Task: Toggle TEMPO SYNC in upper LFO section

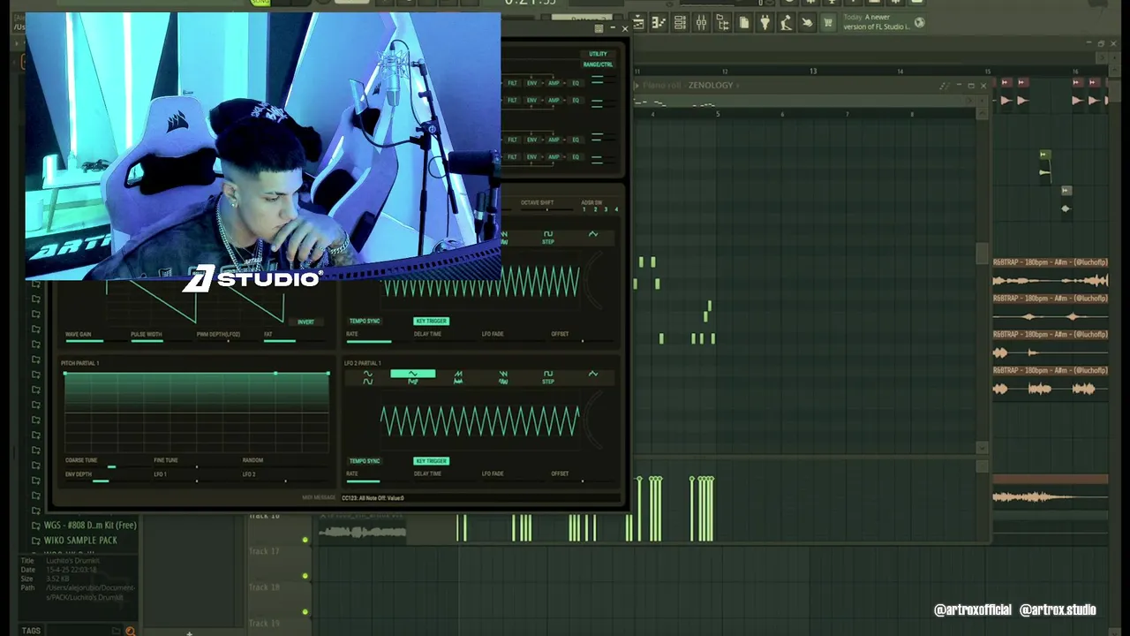Action: coord(364,322)
